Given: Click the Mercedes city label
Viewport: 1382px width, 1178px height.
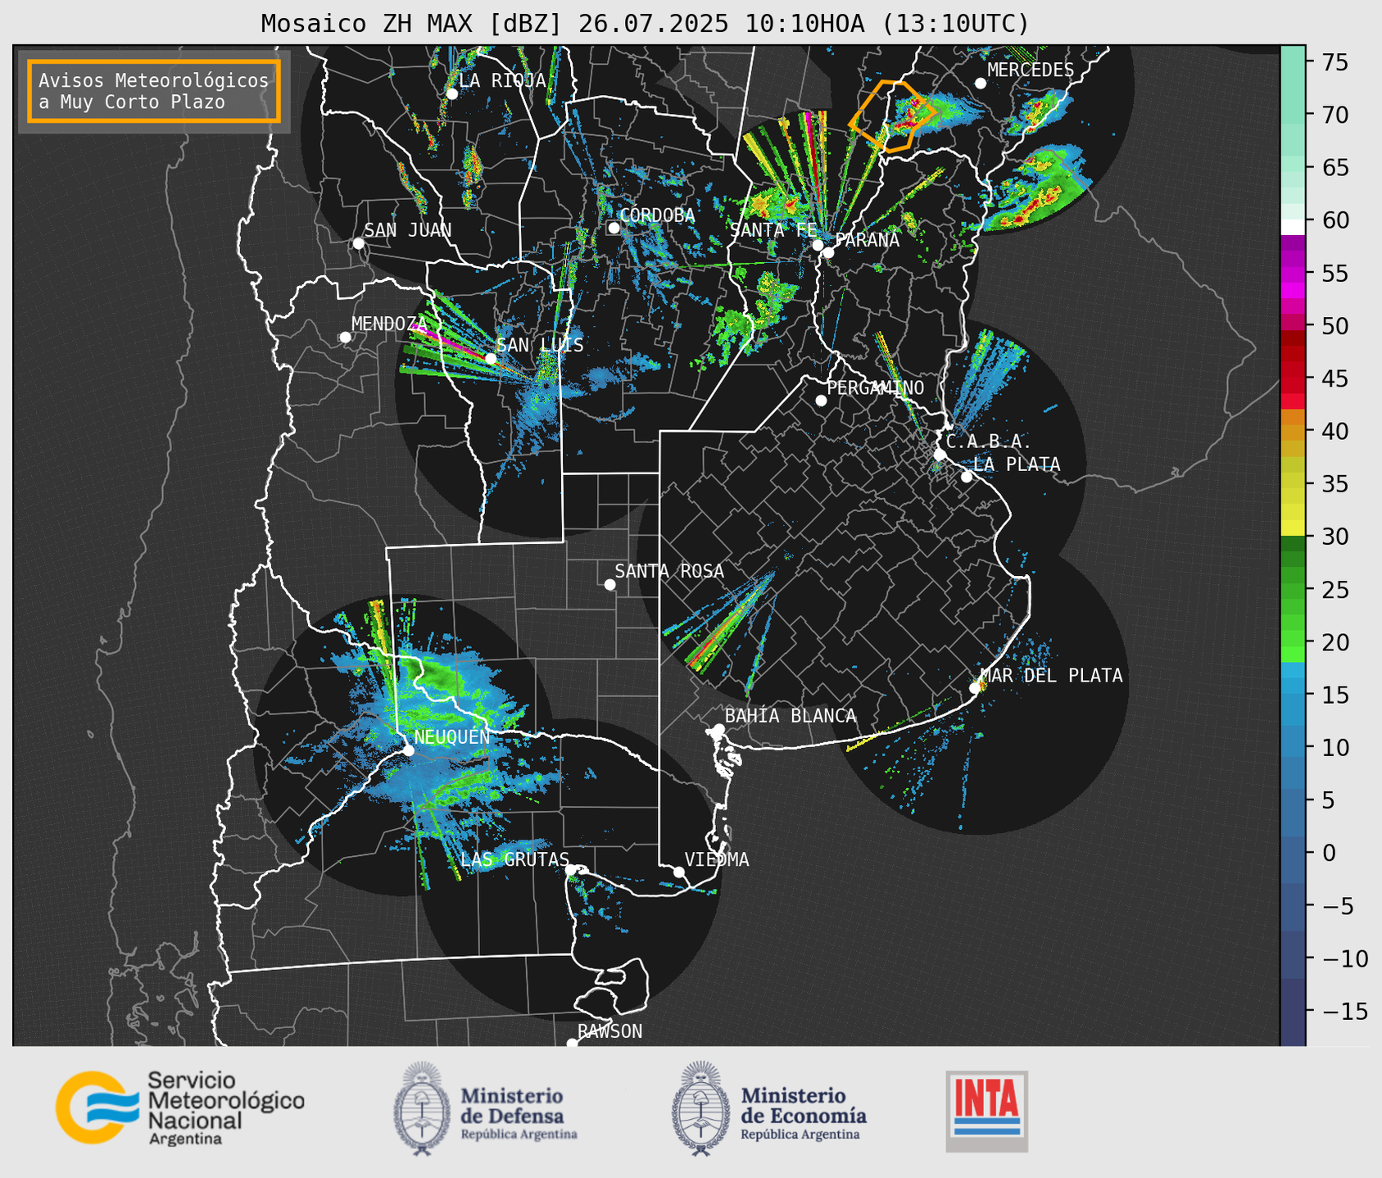Looking at the screenshot, I should (x=1031, y=70).
